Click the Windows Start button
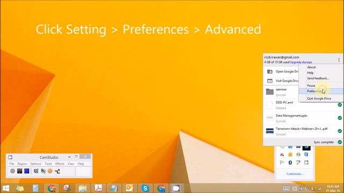The height and width of the screenshot is (193, 344). coord(6,188)
